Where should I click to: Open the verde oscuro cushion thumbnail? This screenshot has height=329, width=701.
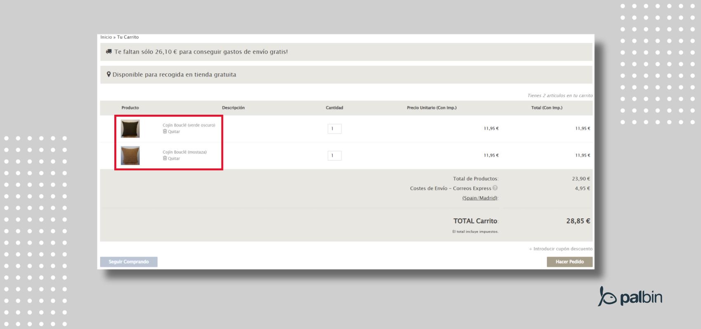pyautogui.click(x=130, y=129)
